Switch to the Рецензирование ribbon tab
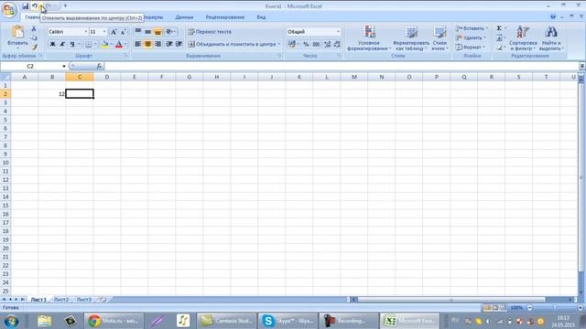Screen dimensions: 586x329 coord(225,17)
